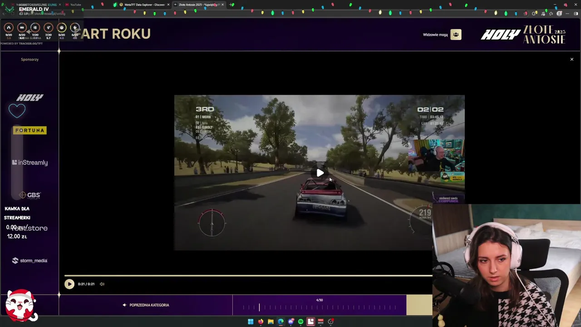Click the HOLY Złote Antosie logo

[x=523, y=35]
